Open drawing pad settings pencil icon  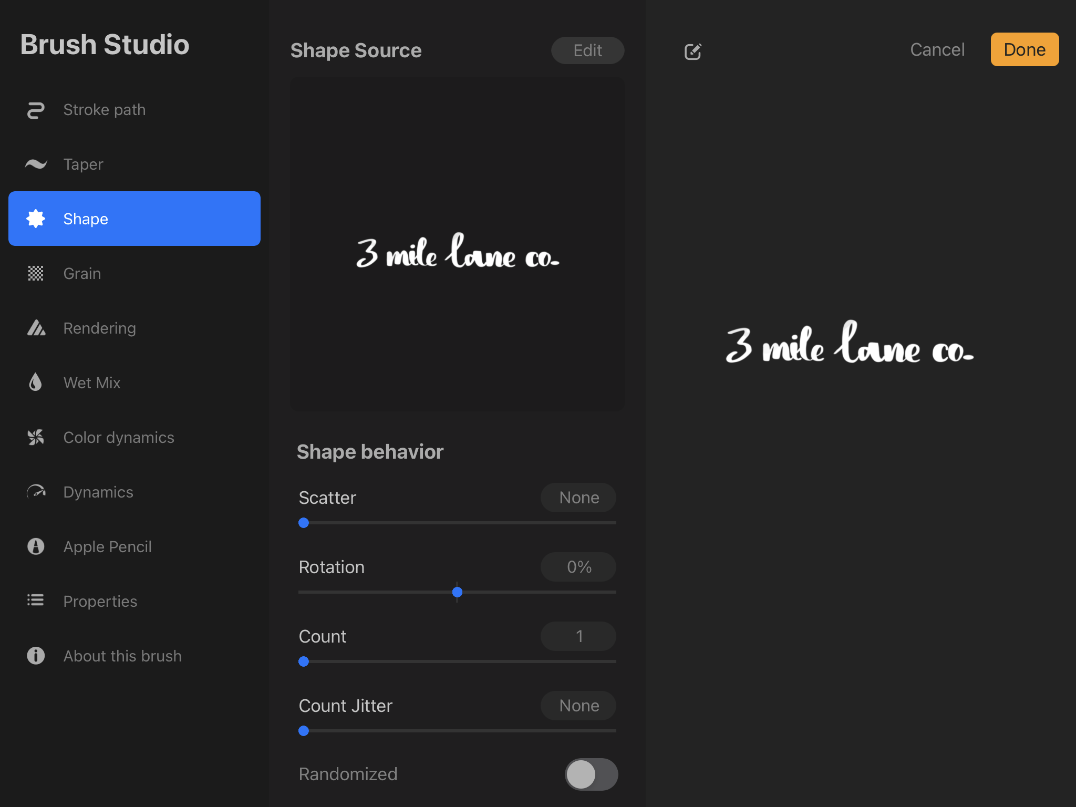(693, 51)
